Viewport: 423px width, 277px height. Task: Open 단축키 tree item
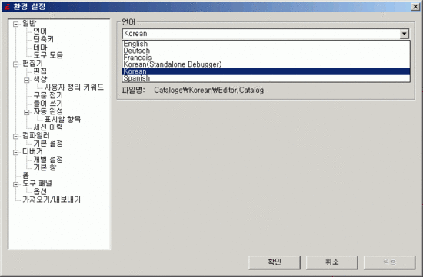coord(43,39)
